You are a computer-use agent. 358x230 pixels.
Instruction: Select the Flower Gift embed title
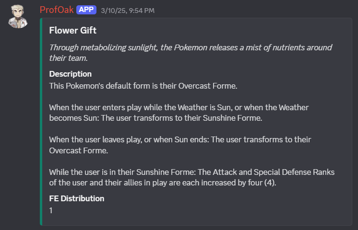click(x=73, y=30)
